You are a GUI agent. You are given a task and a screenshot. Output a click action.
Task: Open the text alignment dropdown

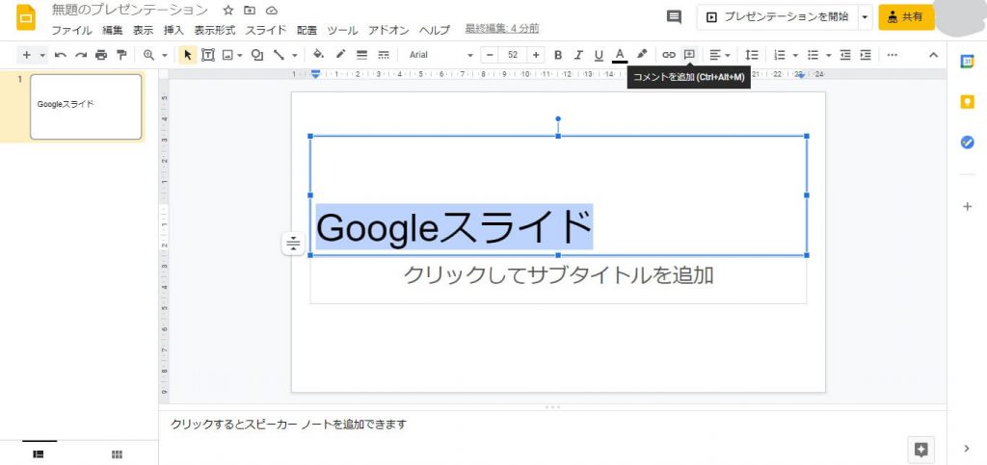[719, 55]
